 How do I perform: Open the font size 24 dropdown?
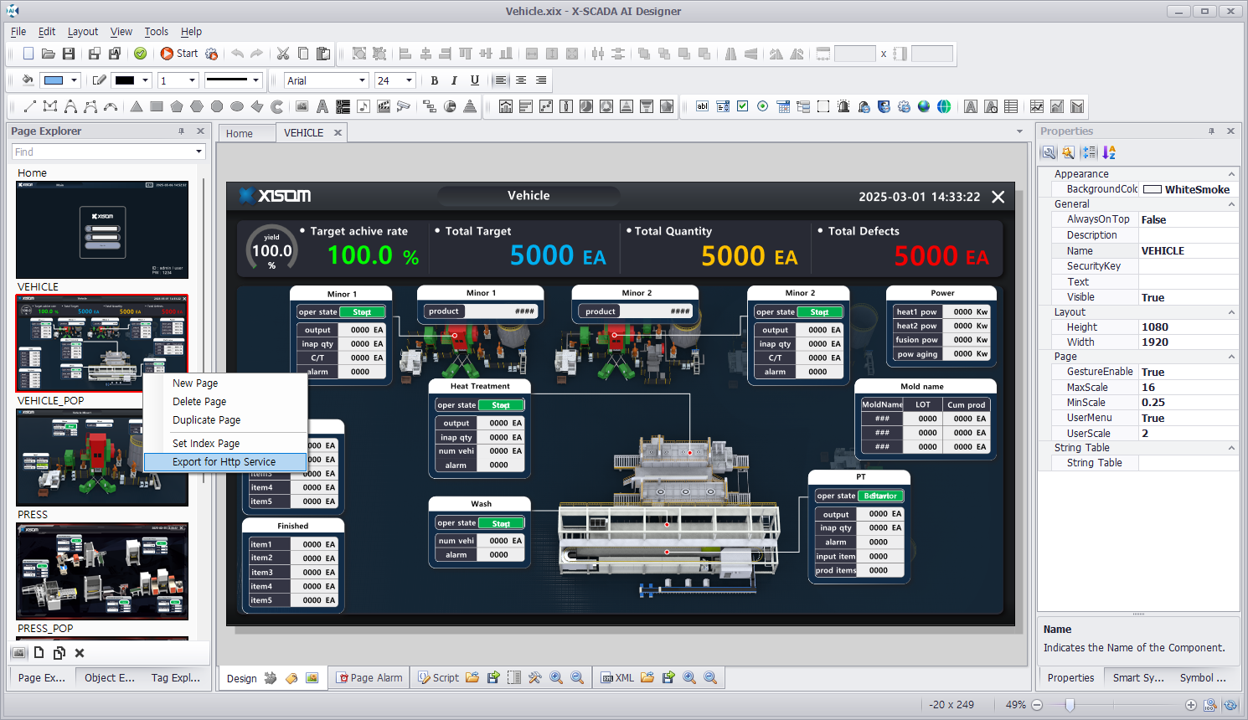pos(409,80)
